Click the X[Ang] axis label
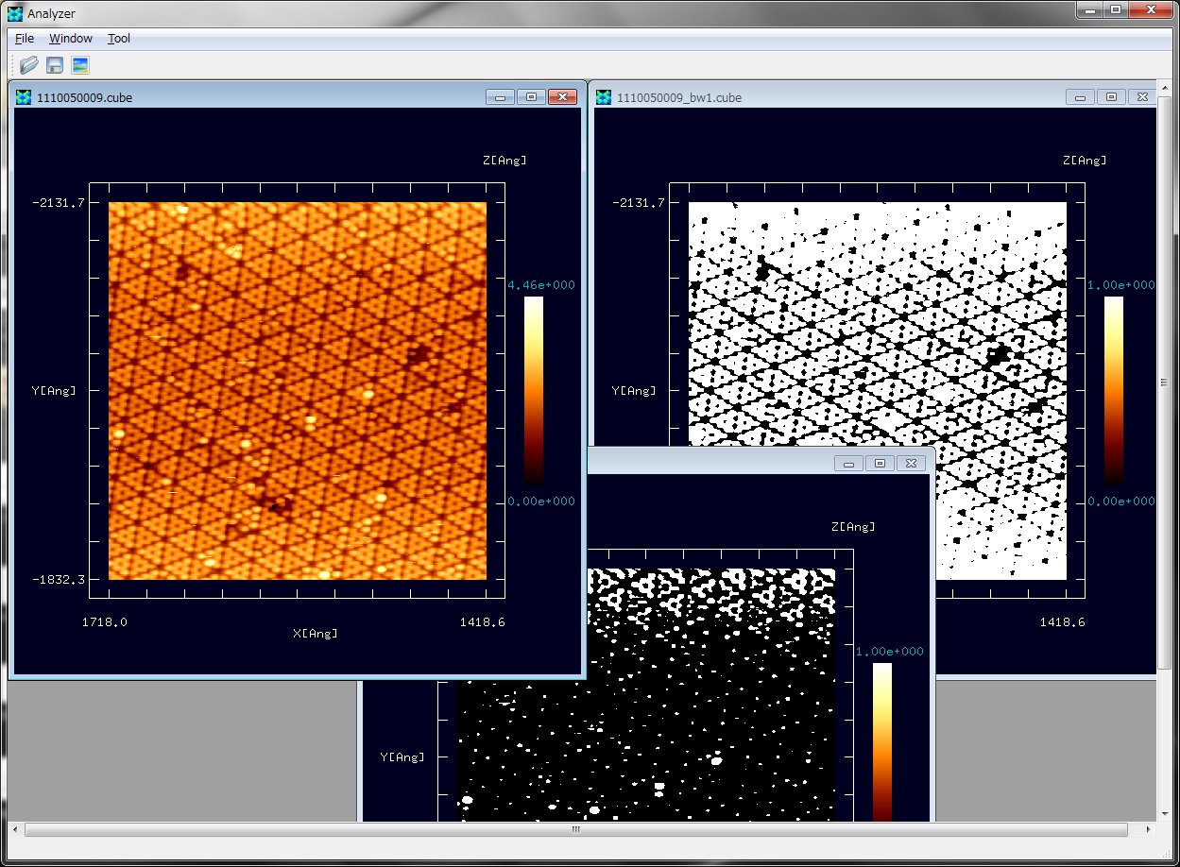Screen dimensions: 1180x867 point(316,634)
